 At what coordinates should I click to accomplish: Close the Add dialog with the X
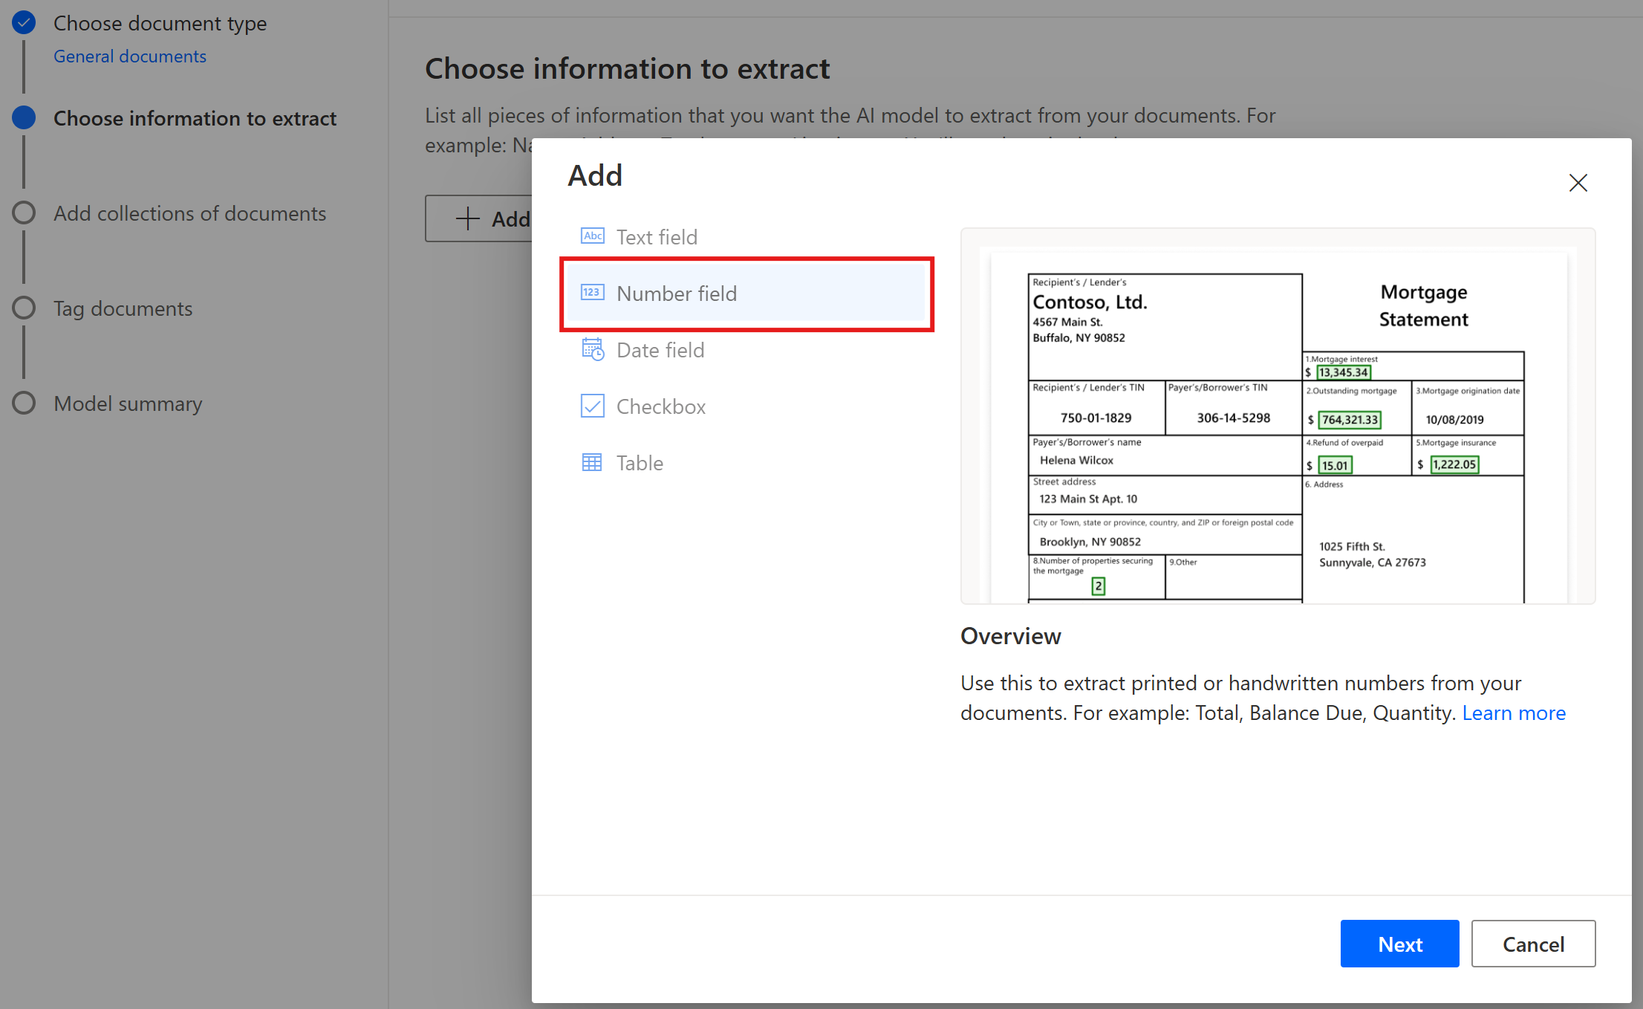click(x=1578, y=182)
